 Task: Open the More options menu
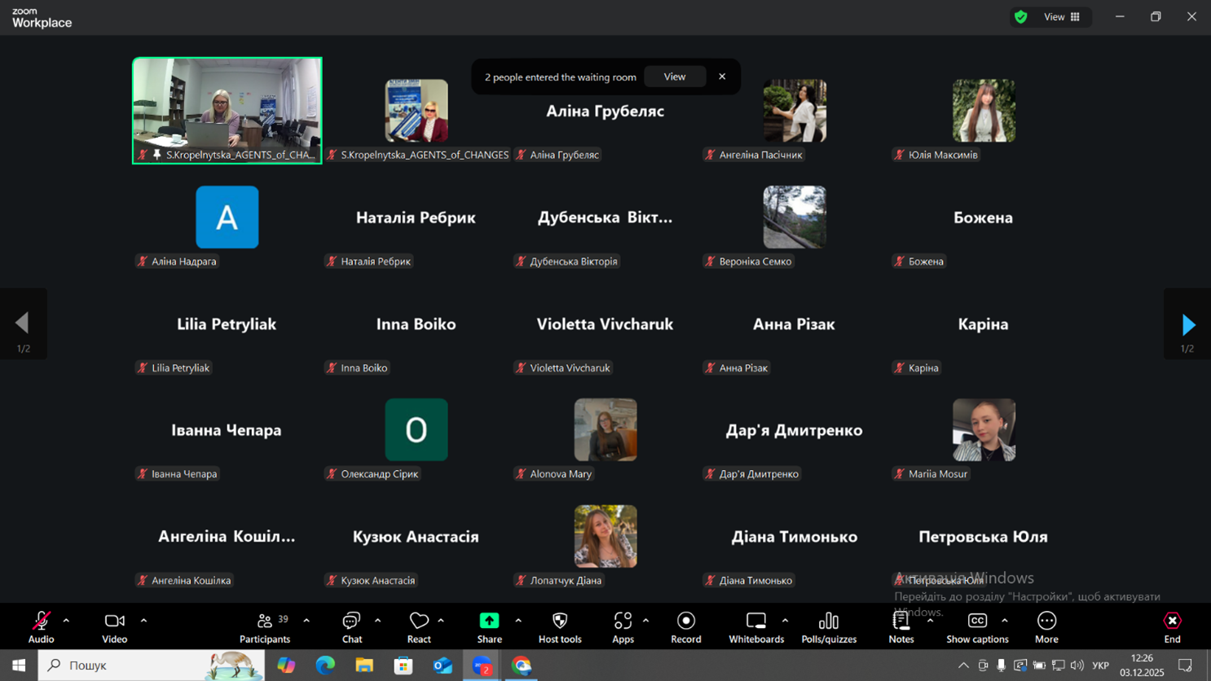(1046, 627)
